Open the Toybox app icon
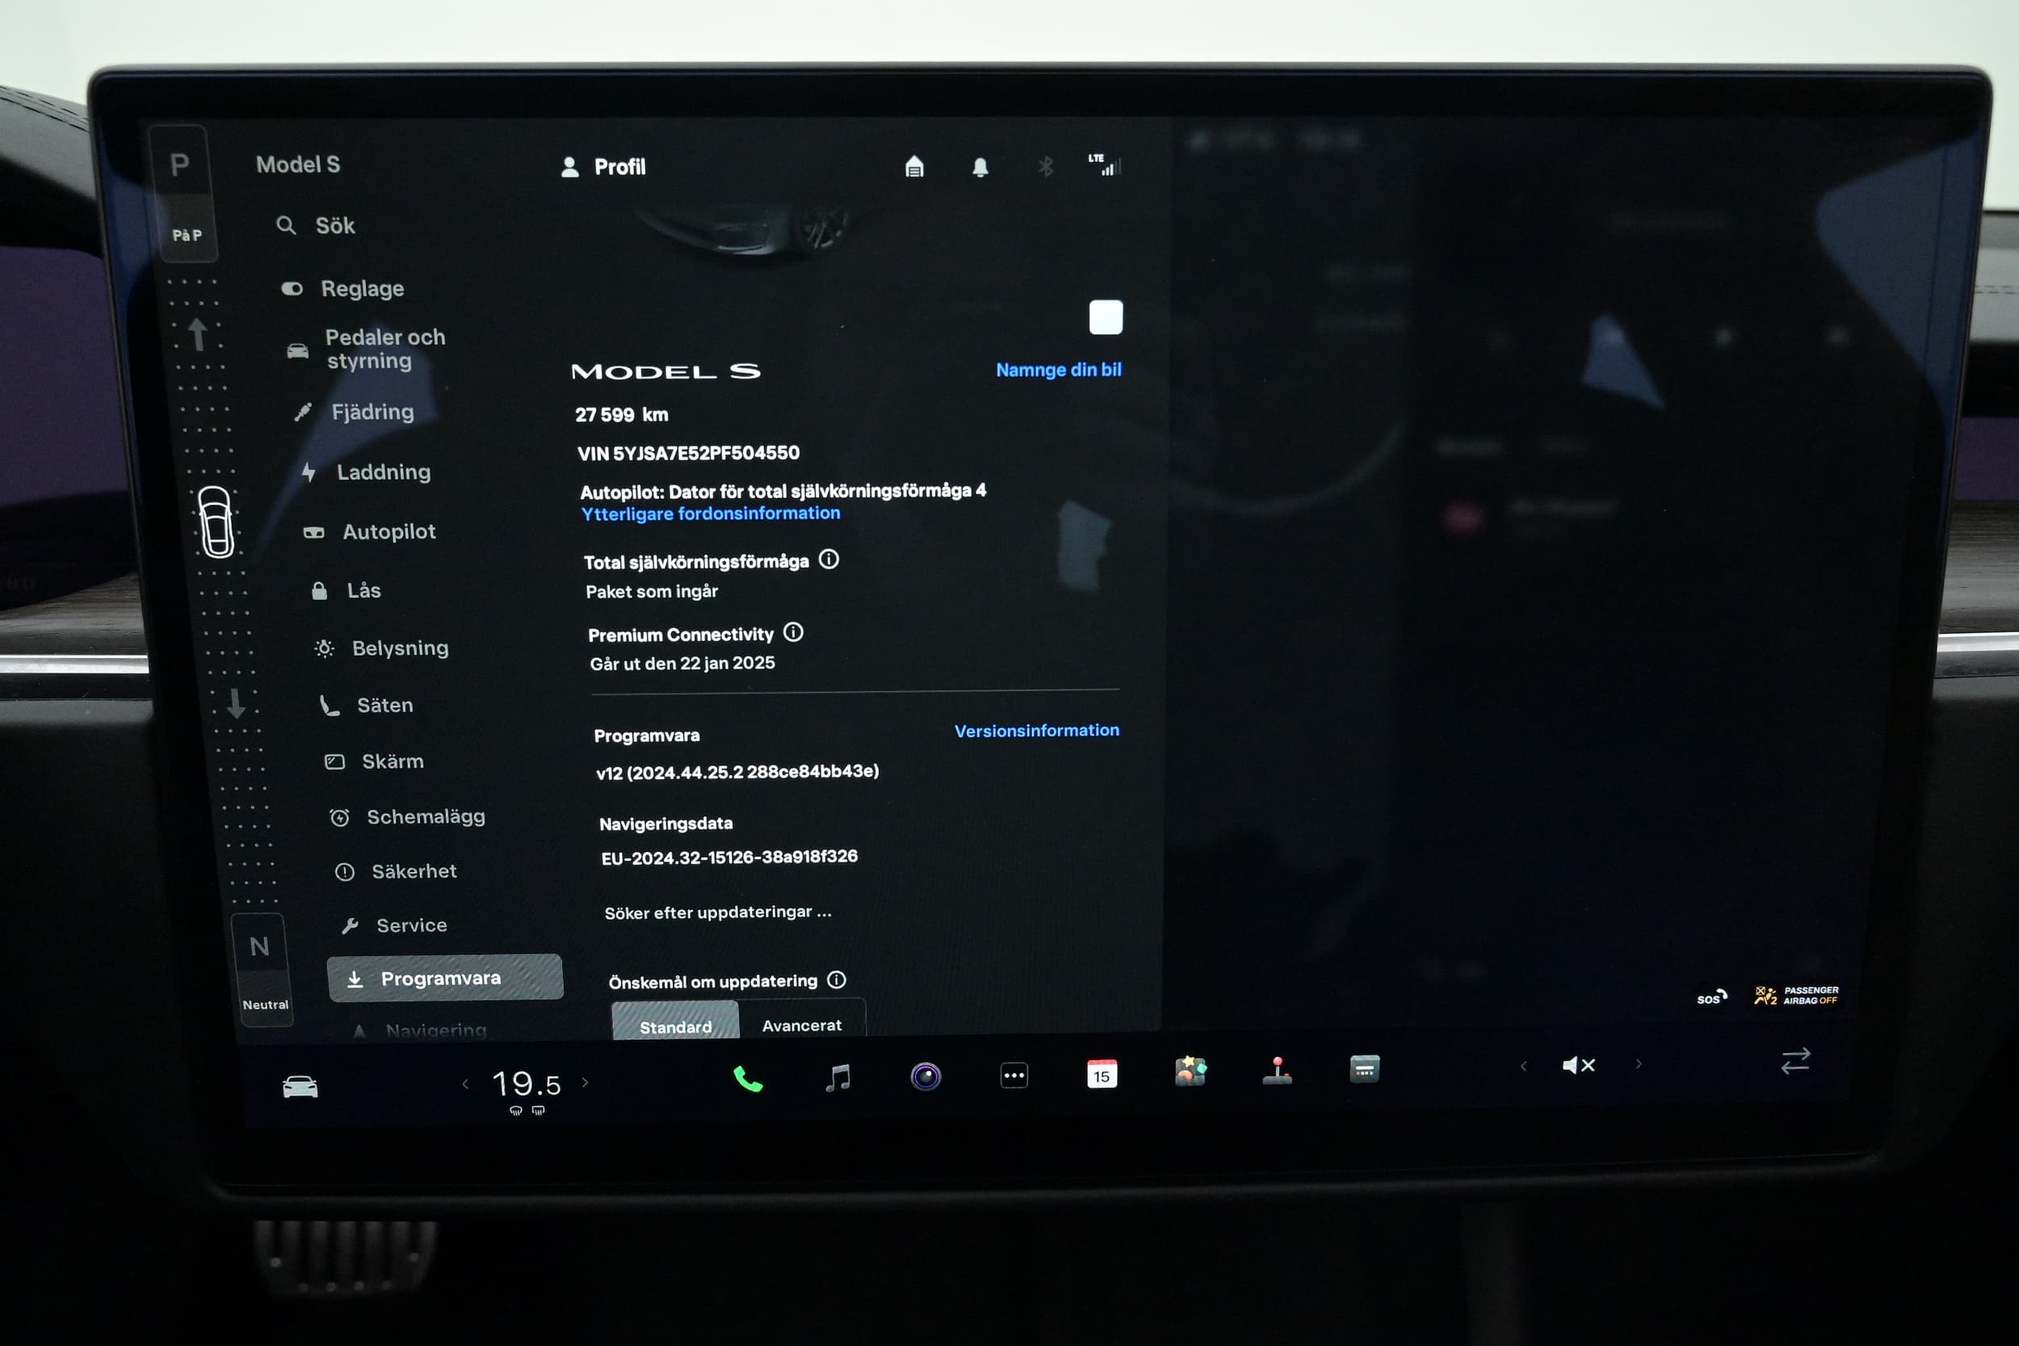 (x=1190, y=1071)
